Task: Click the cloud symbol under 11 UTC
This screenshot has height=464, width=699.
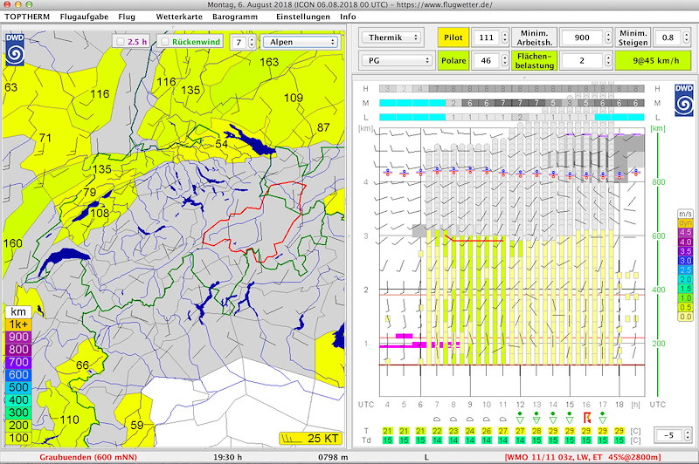Action: (503, 419)
